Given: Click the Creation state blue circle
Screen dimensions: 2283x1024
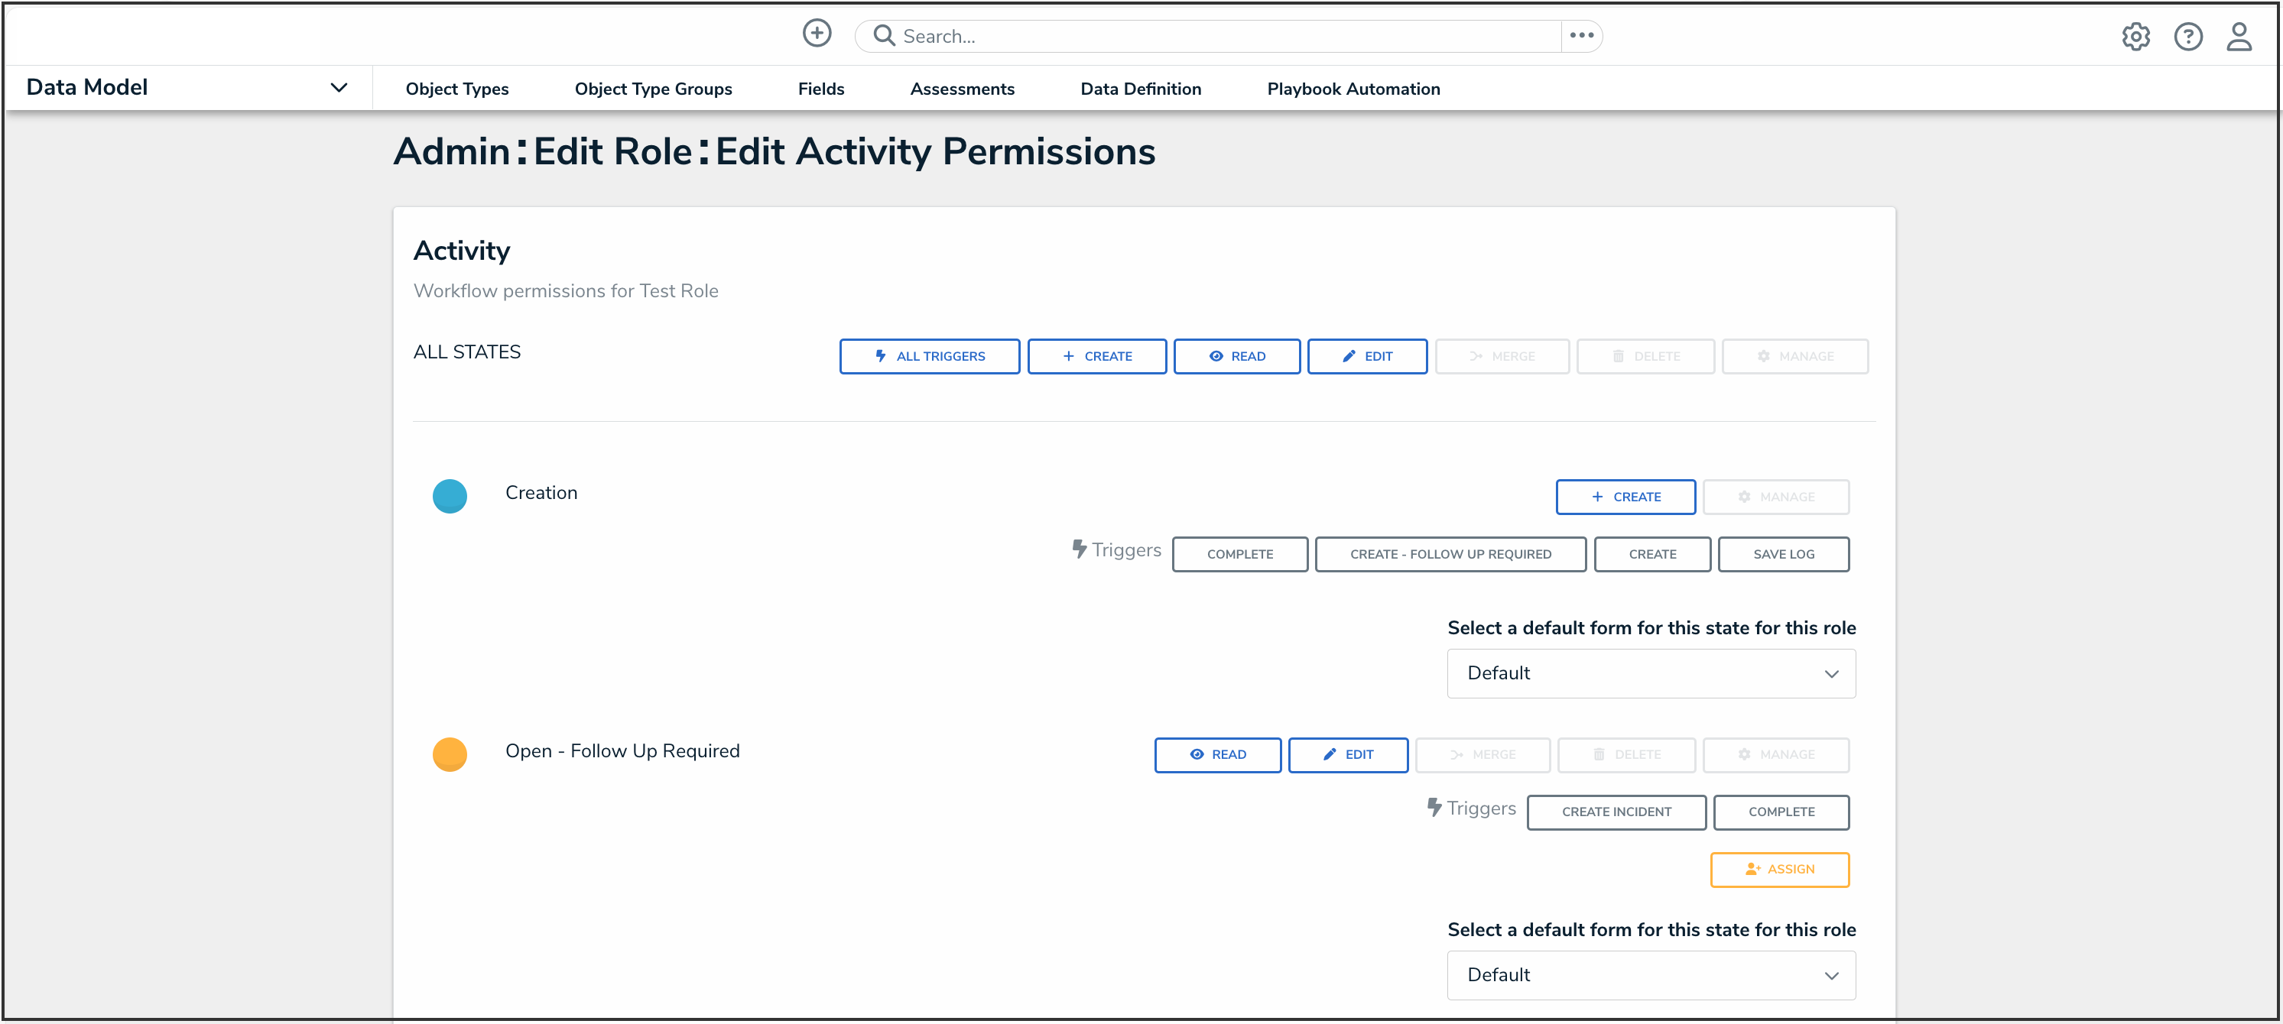Looking at the screenshot, I should 450,496.
